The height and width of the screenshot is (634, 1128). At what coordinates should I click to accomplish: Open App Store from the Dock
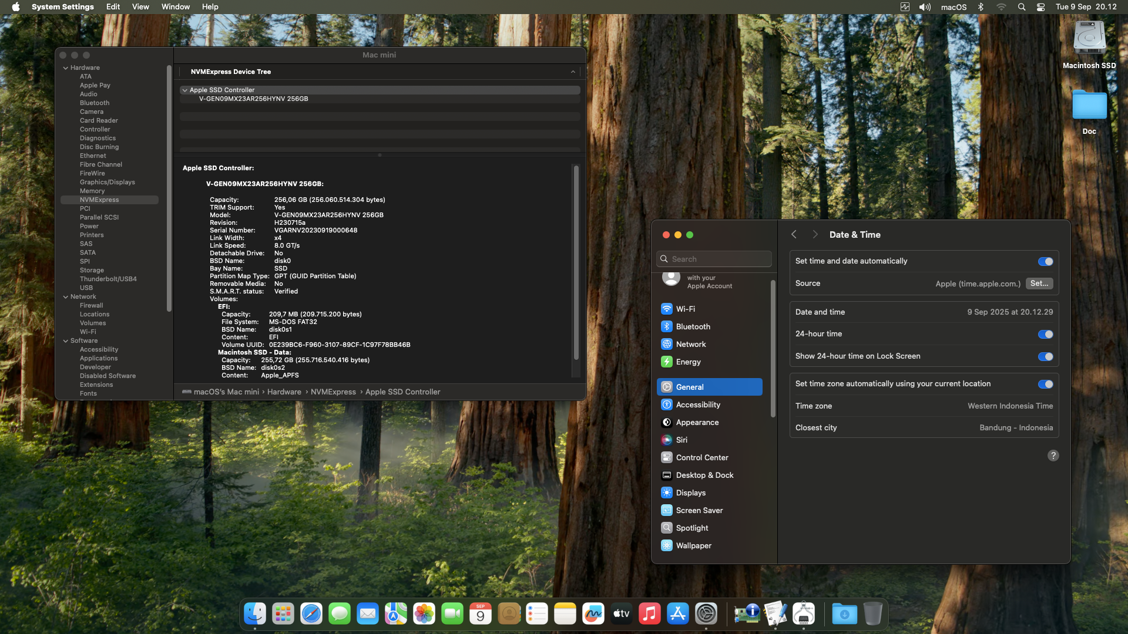(678, 614)
